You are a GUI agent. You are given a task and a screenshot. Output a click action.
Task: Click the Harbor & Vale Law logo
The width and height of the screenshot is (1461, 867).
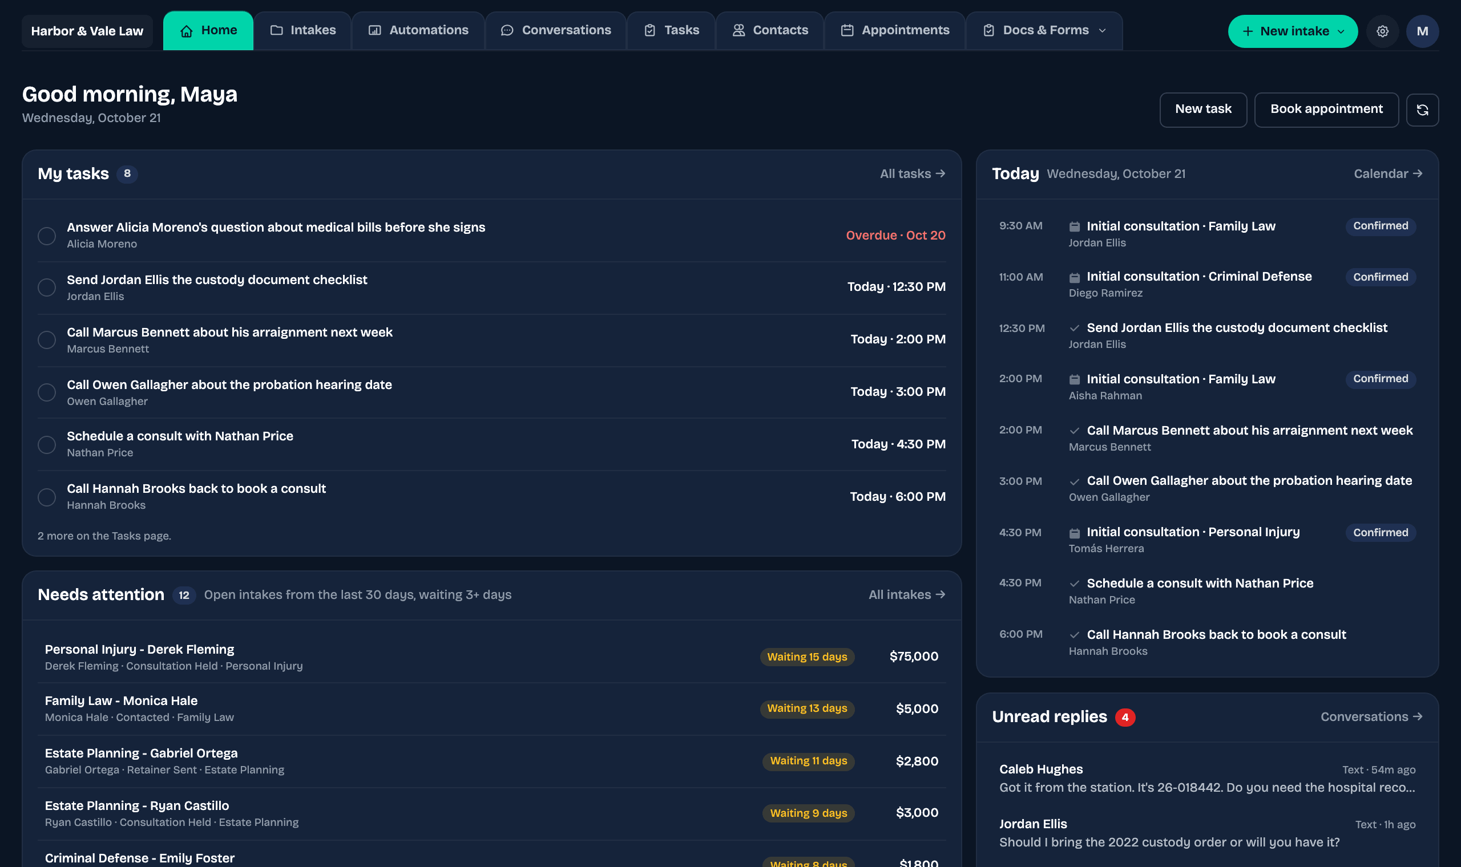[x=87, y=31]
